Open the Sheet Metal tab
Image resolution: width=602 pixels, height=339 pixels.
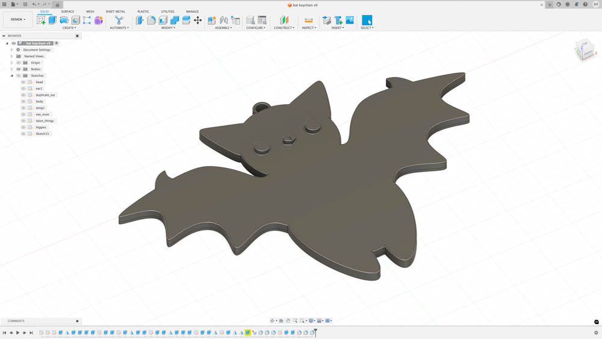(x=115, y=11)
